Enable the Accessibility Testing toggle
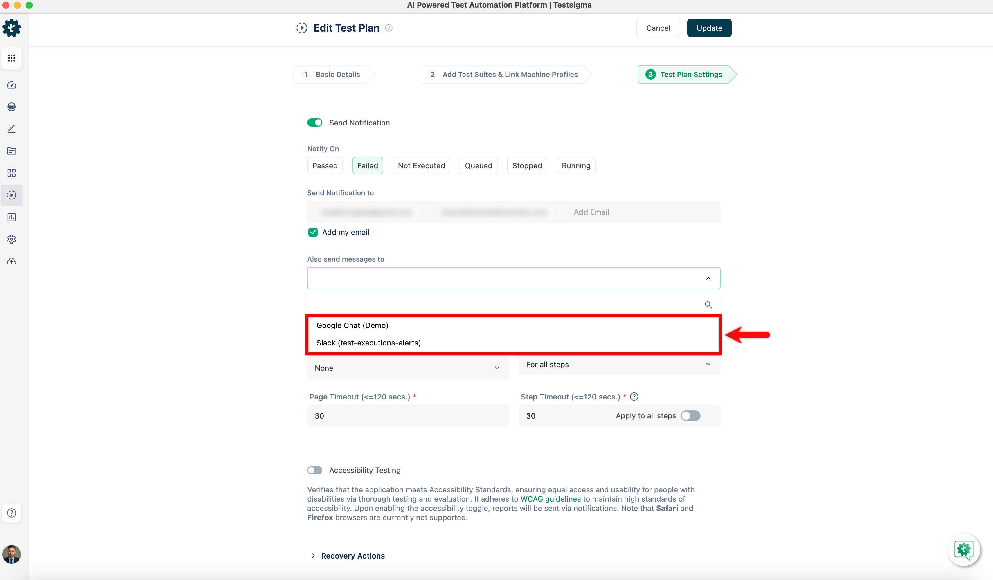Viewport: 993px width, 580px height. [x=314, y=470]
